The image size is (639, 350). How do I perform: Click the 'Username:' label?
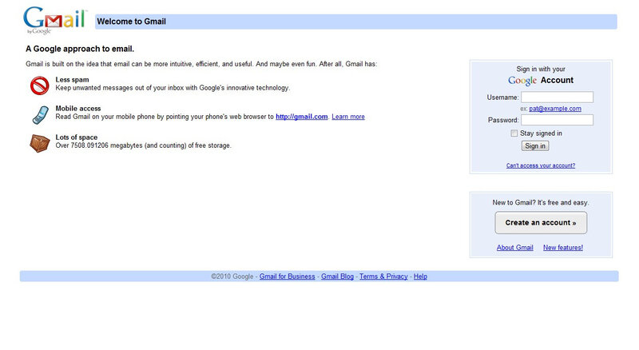coord(503,97)
